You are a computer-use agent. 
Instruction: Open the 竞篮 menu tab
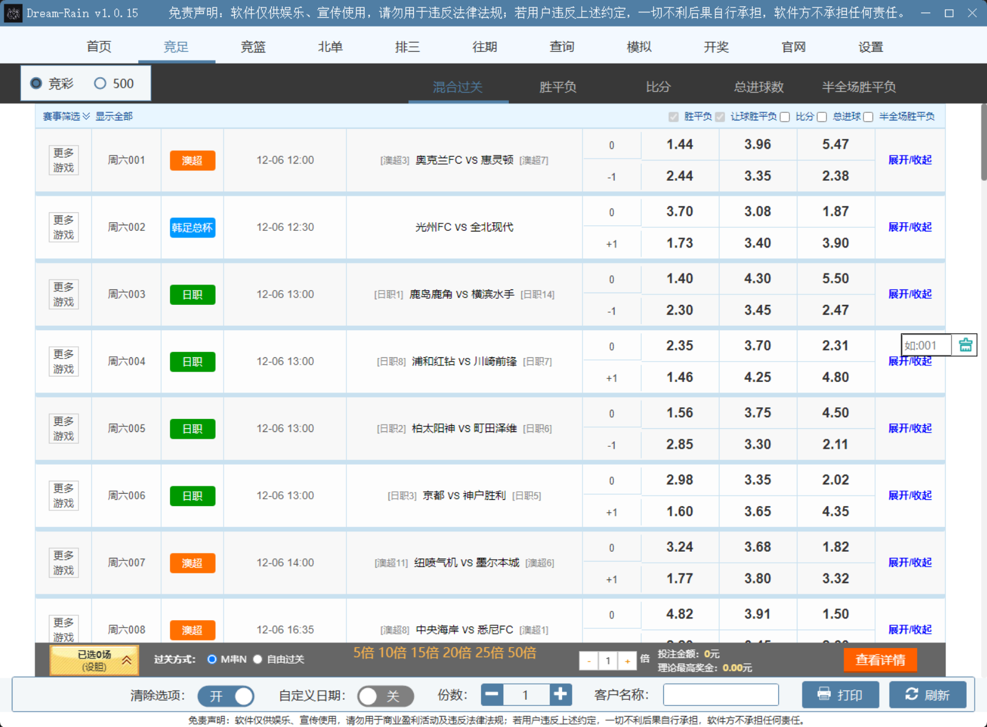pos(253,47)
